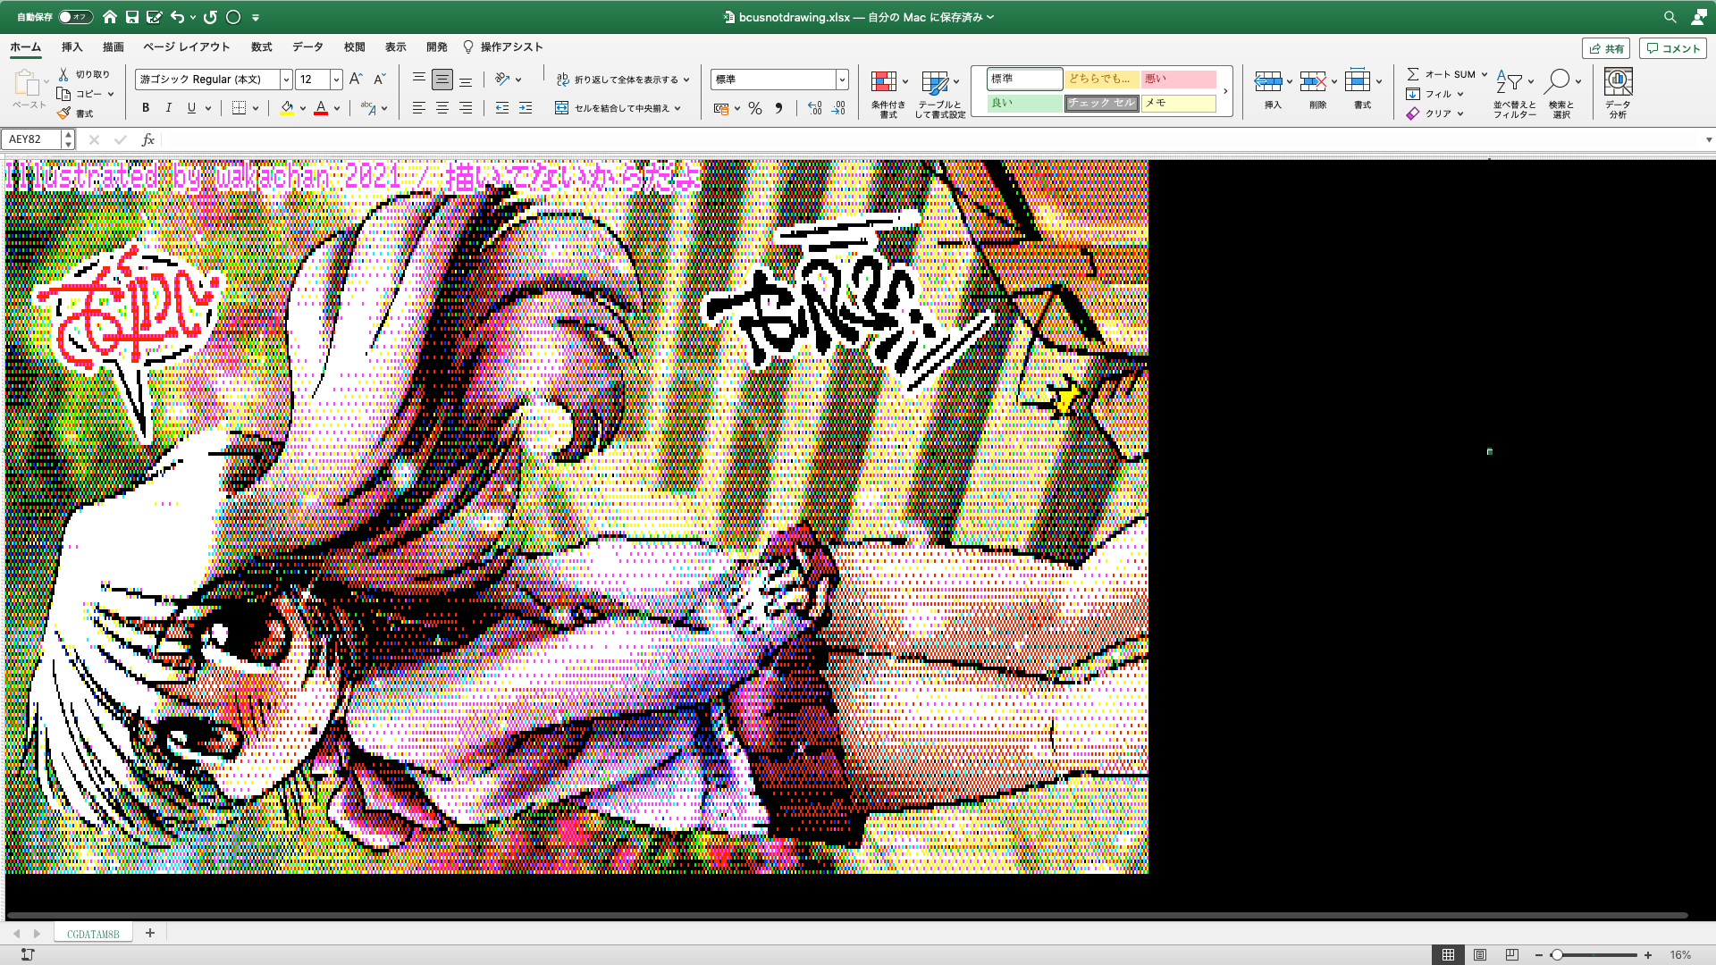Click the insert function fx icon
The width and height of the screenshot is (1716, 965).
coord(148,139)
